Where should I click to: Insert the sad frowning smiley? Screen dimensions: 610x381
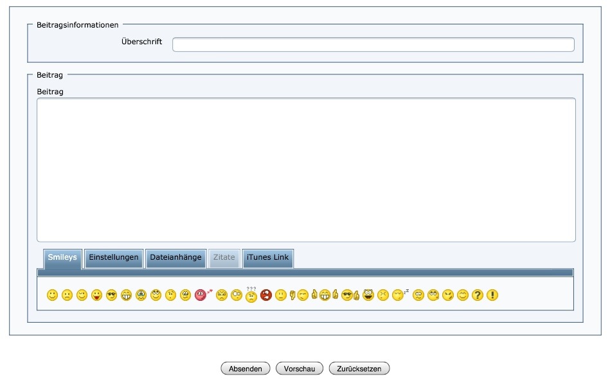click(x=67, y=295)
